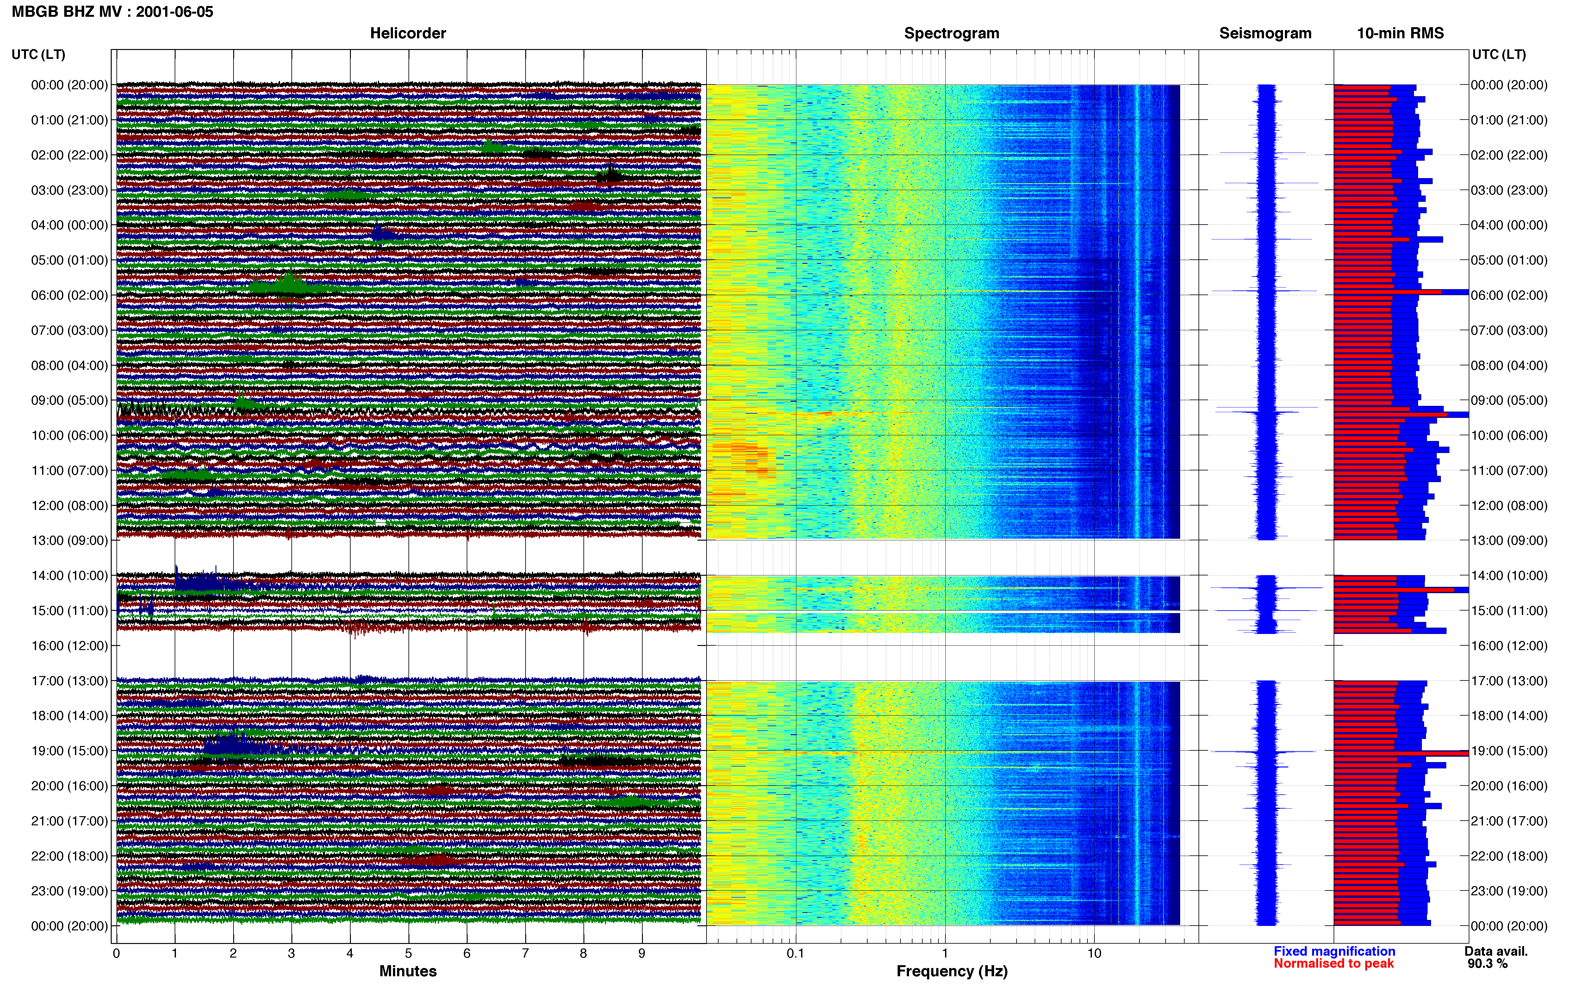Click the left UTC (LT) axis label
The height and width of the screenshot is (993, 1588).
click(39, 54)
